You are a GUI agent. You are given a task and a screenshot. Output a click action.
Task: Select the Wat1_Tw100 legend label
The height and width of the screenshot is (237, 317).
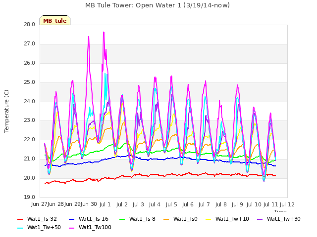(95, 227)
